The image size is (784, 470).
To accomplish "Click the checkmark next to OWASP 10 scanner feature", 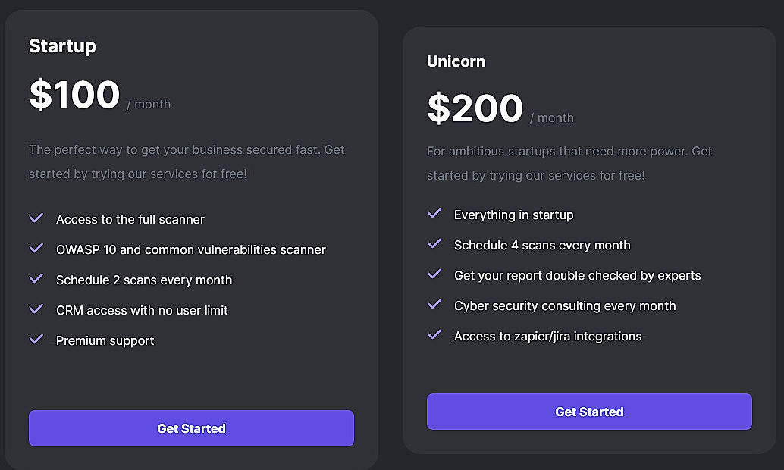I will (36, 249).
